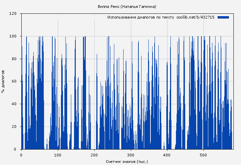Select the 60 tick label on the y-axis
The width and height of the screenshot is (241, 165).
pyautogui.click(x=14, y=81)
